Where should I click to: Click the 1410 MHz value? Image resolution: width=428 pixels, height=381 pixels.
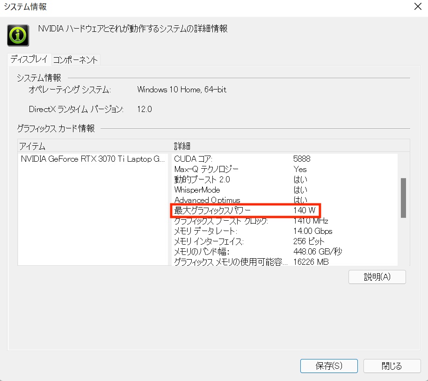[x=311, y=221]
